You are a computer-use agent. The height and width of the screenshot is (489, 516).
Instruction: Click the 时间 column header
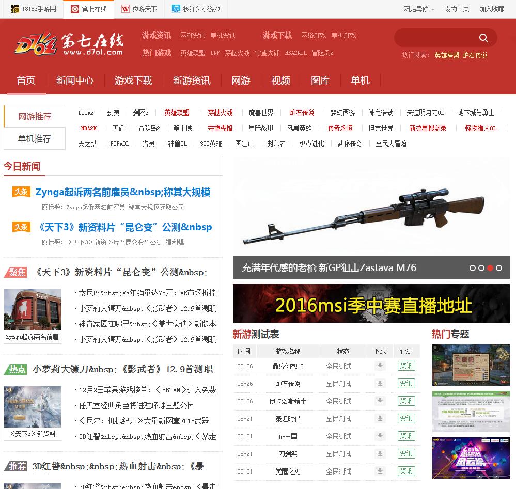click(x=244, y=351)
